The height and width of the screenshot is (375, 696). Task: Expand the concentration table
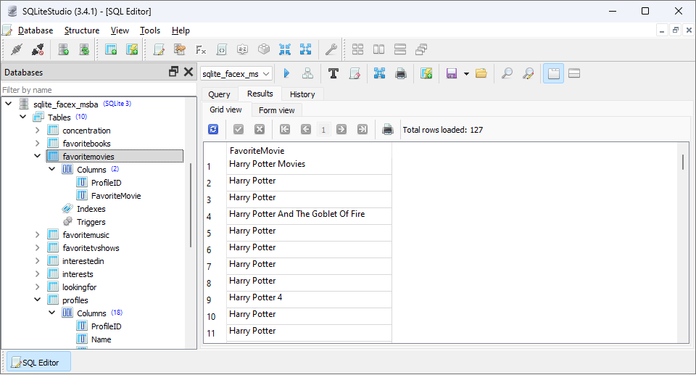coord(37,130)
